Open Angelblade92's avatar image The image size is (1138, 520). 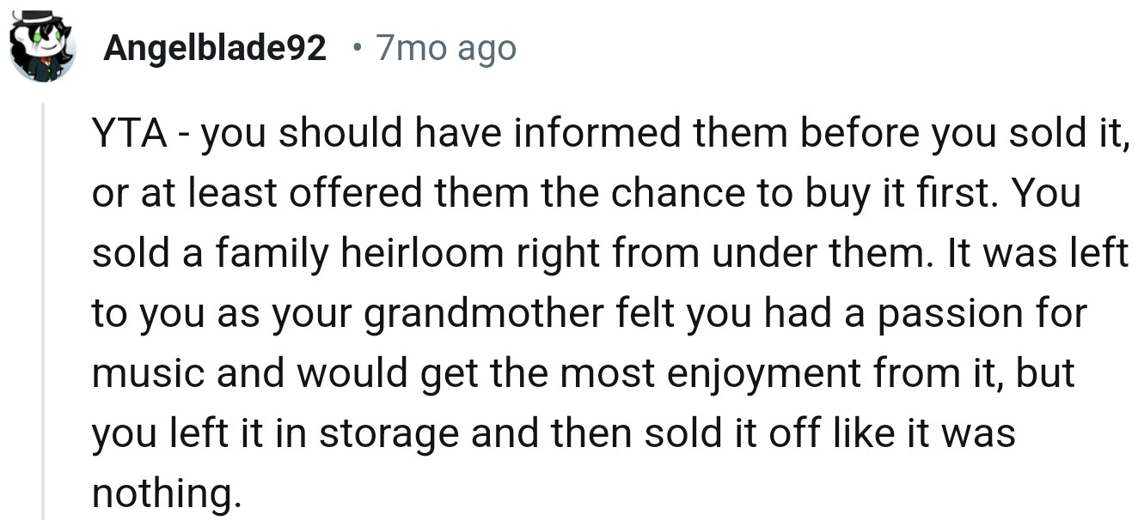click(42, 48)
